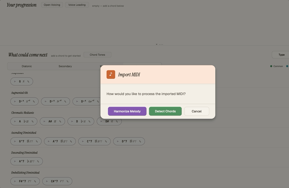Edit the F#°7 I°7 chord pencil
Screen dimensions: 289x188
coord(35,181)
